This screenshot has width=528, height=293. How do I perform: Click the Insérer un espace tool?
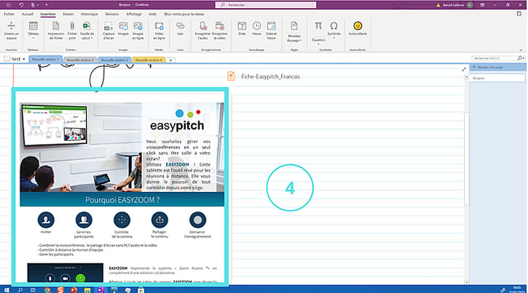11,31
